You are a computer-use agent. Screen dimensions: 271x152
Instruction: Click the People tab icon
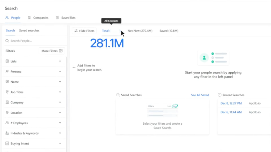7,18
